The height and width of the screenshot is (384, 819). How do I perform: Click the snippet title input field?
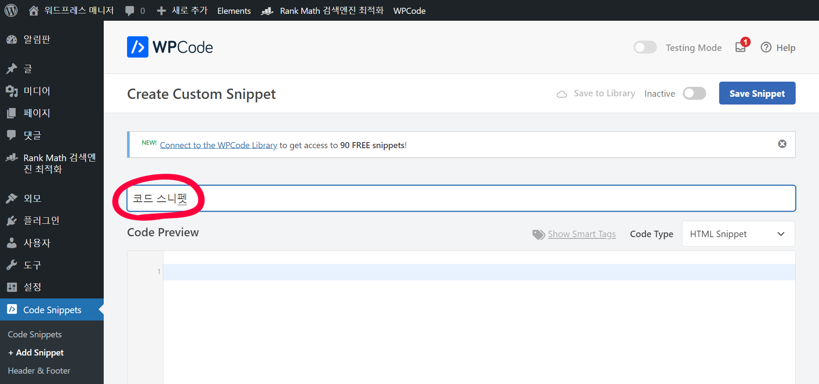[461, 198]
